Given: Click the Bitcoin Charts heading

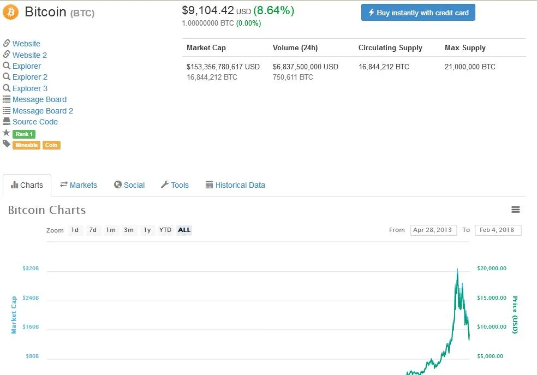Looking at the screenshot, I should click(x=47, y=210).
